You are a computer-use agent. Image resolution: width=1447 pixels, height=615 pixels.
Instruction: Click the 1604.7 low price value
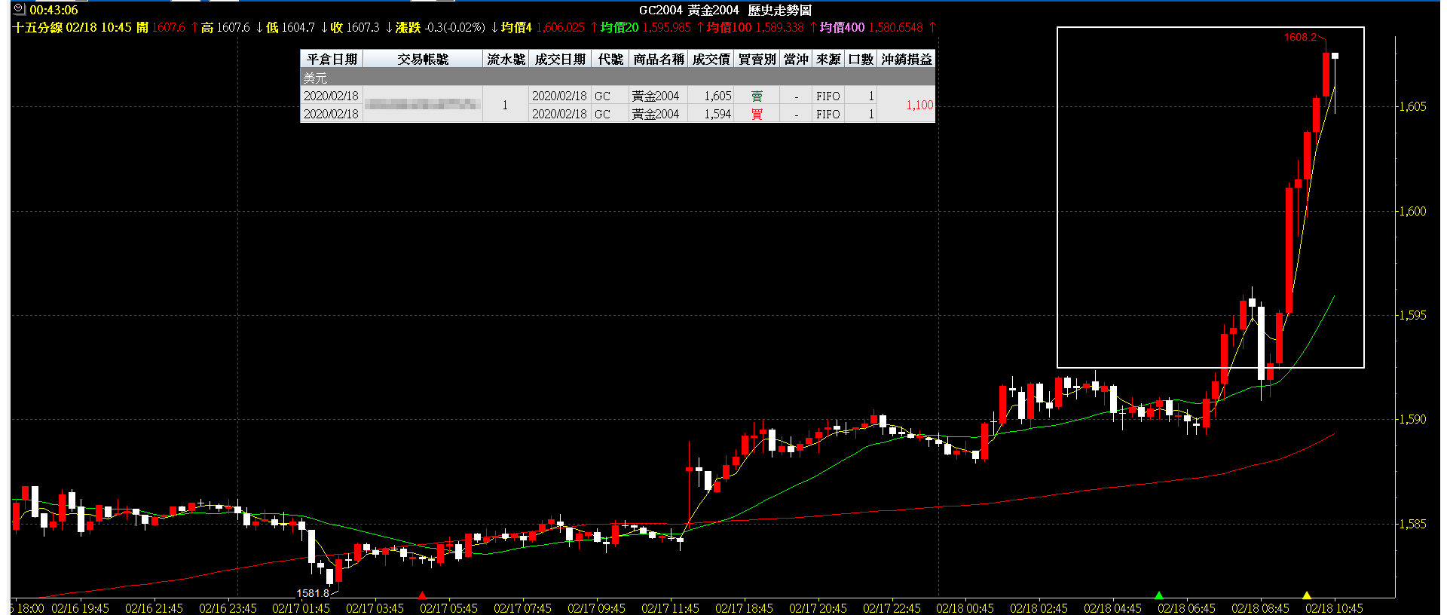[298, 27]
